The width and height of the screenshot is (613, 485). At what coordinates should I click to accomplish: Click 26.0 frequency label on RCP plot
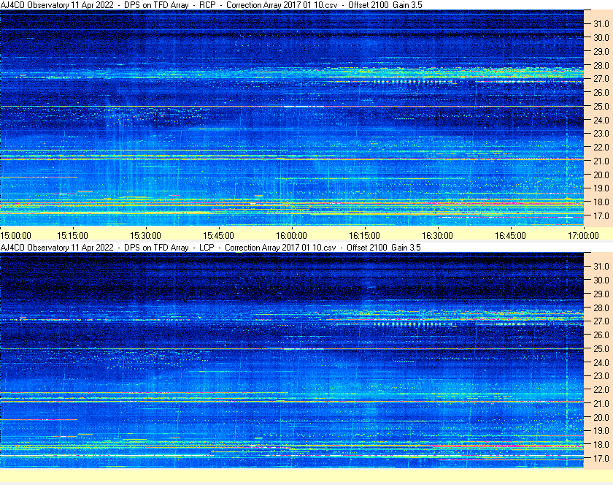(601, 92)
